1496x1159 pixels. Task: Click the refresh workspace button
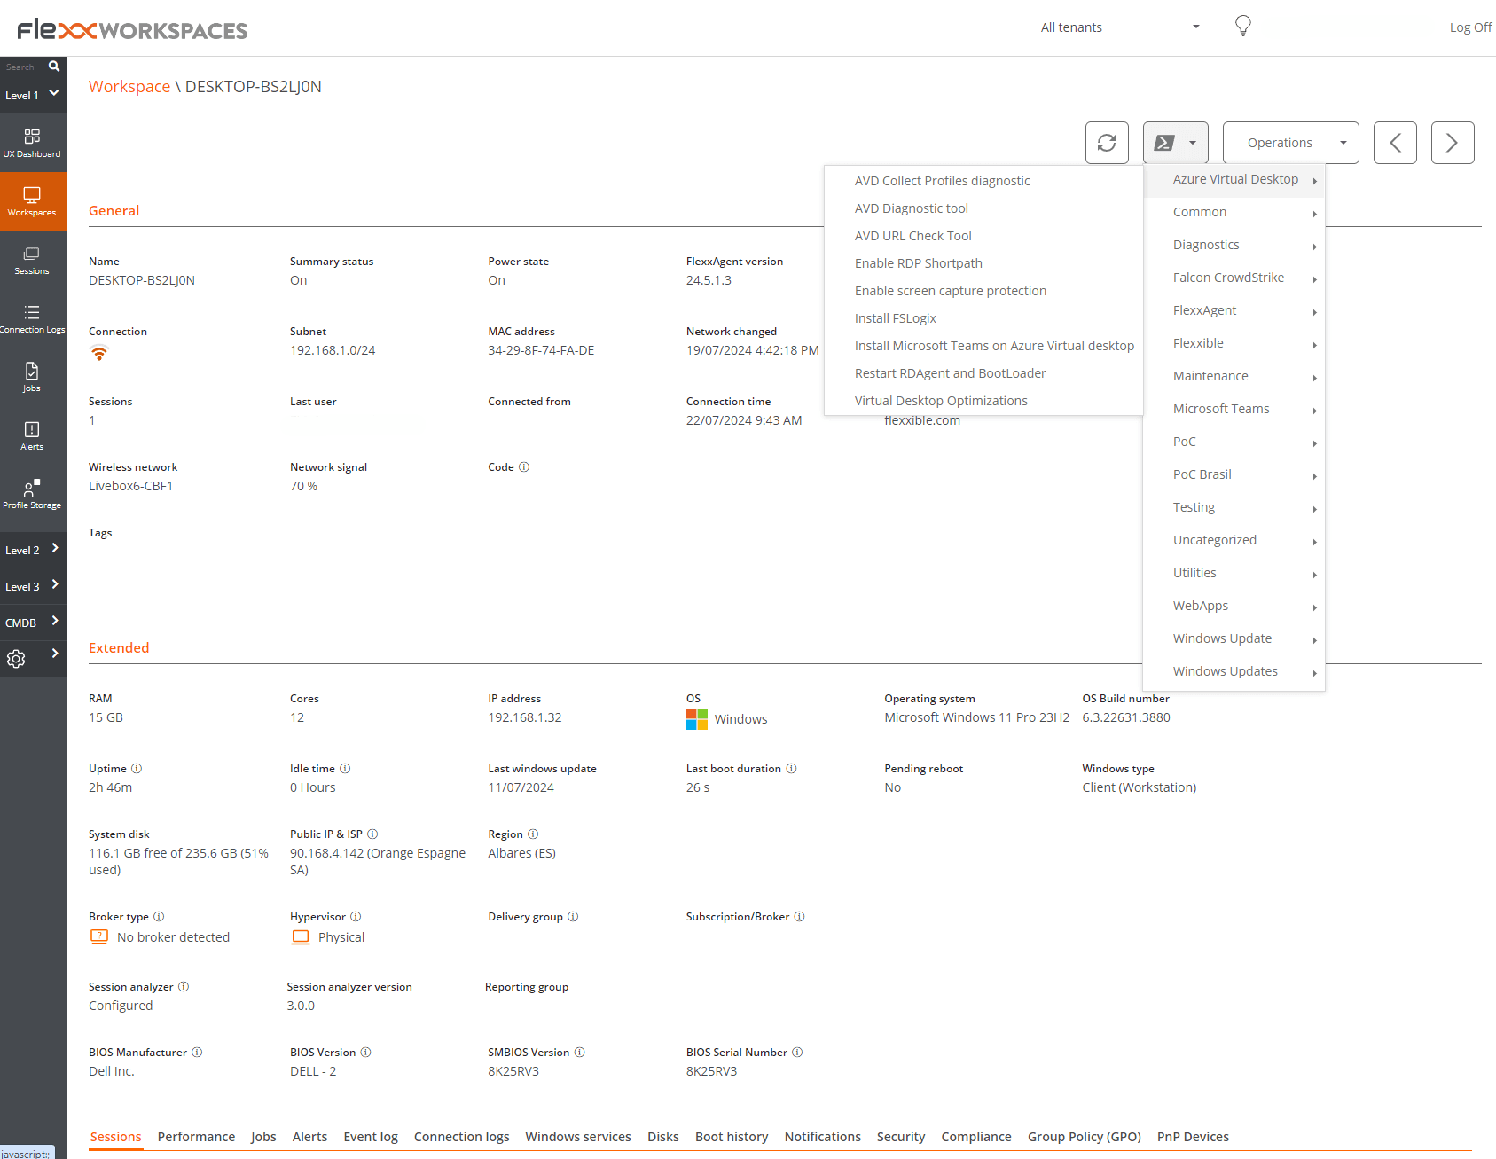click(x=1107, y=143)
